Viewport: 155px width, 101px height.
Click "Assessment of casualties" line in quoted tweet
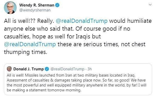(28, 80)
